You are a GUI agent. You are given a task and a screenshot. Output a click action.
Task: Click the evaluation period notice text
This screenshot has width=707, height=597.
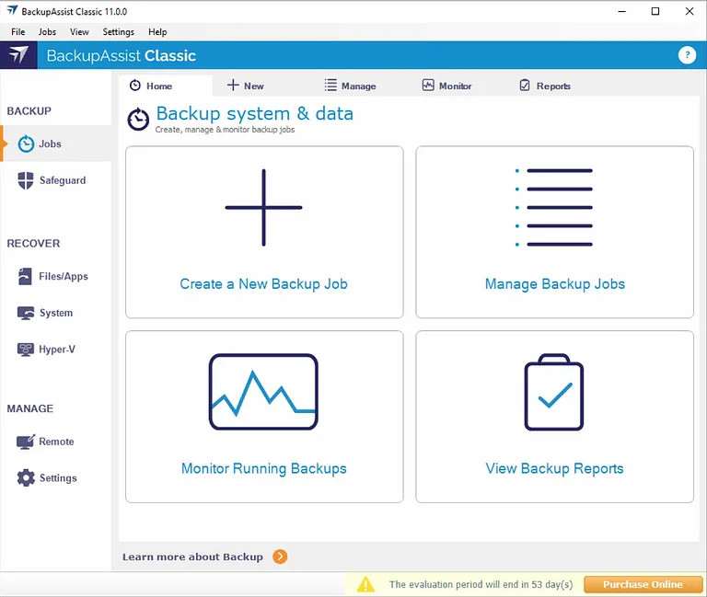[481, 584]
